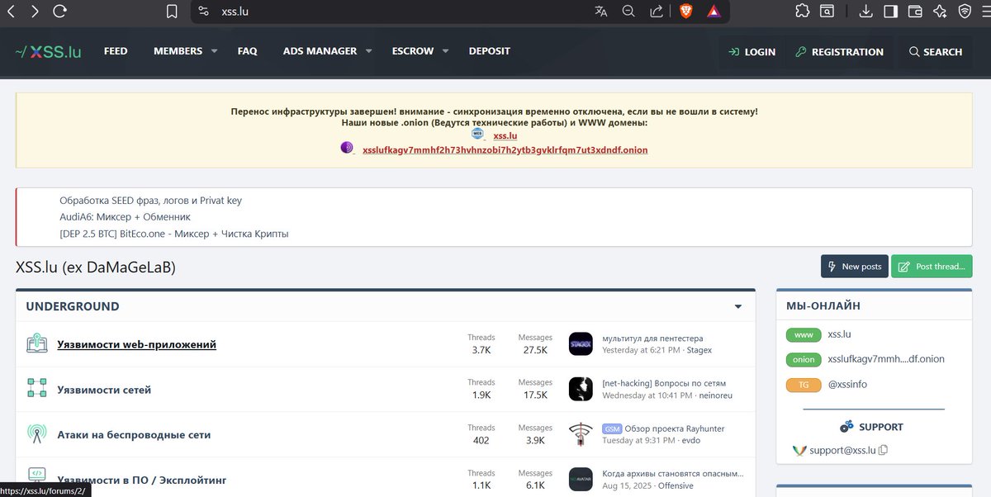This screenshot has width=991, height=497.
Task: Open the Brave Wallet icon
Action: [x=915, y=12]
